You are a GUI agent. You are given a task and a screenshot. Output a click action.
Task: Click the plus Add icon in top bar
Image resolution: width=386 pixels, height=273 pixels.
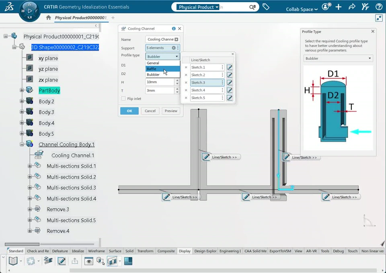(339, 7)
